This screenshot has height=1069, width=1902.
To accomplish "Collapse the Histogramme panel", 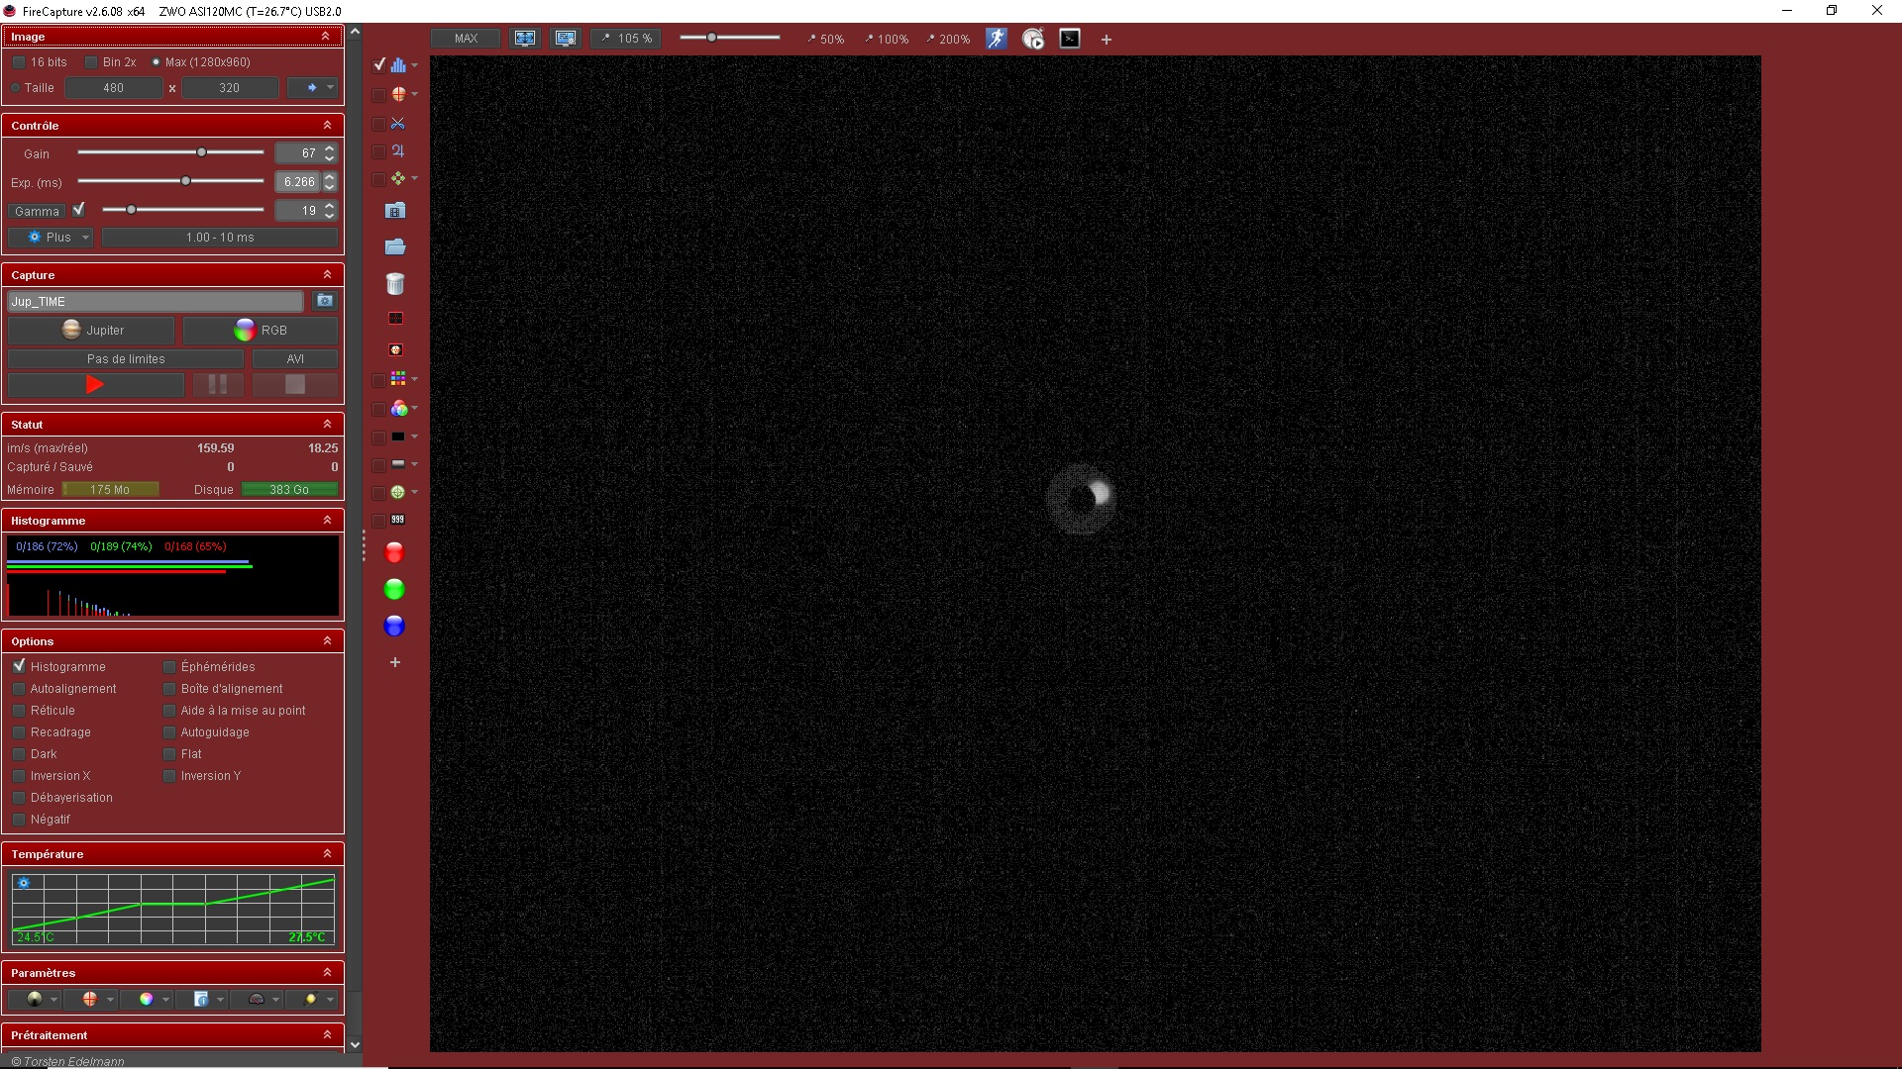I will coord(327,521).
